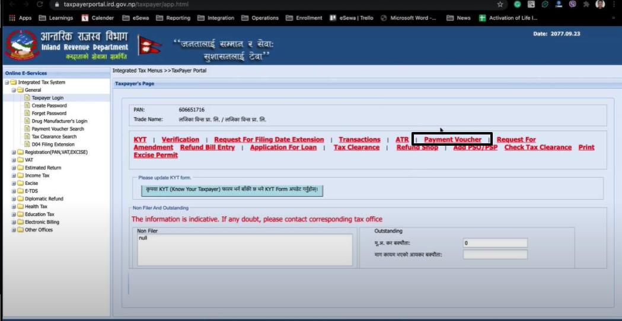
Task: Expand Registration(PAN,VAT,EXCISE) node
Action: click(14, 152)
